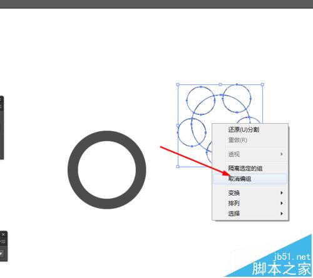The width and height of the screenshot is (313, 278).
Task: Click the jb51.net watermark link
Action: 292,257
